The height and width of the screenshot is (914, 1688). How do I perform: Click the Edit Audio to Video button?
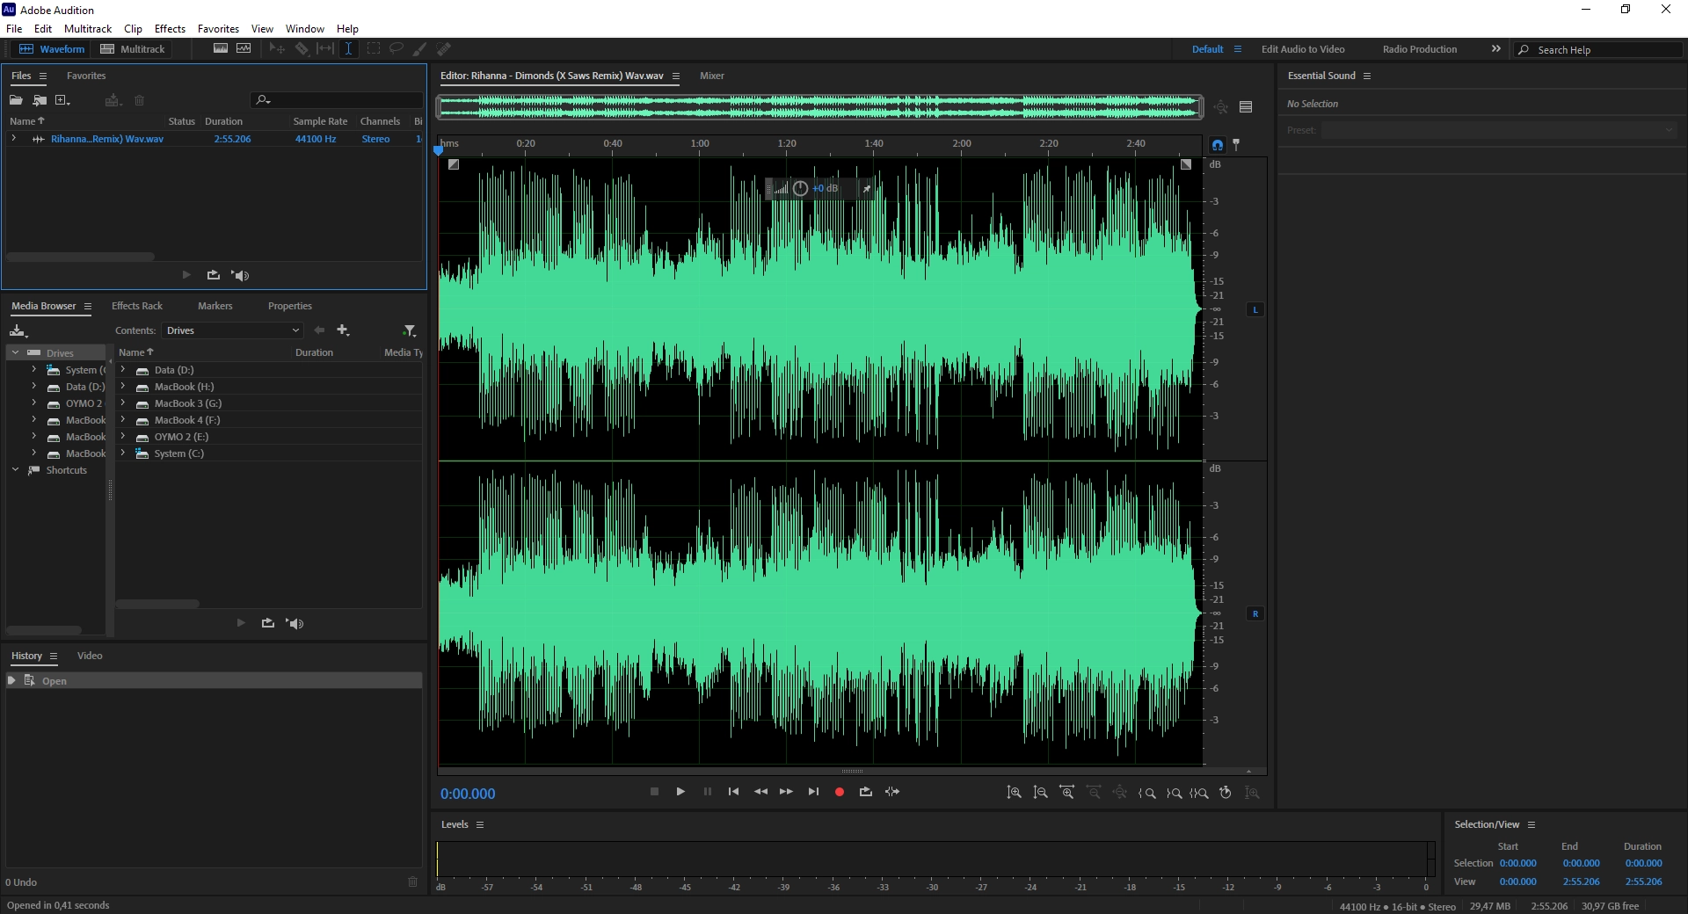[x=1303, y=49]
